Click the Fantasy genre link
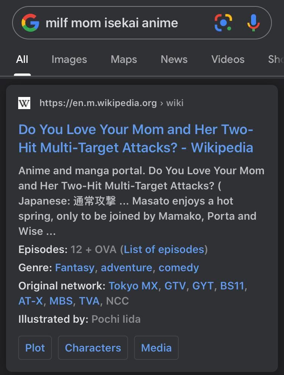This screenshot has width=284, height=375. click(75, 267)
